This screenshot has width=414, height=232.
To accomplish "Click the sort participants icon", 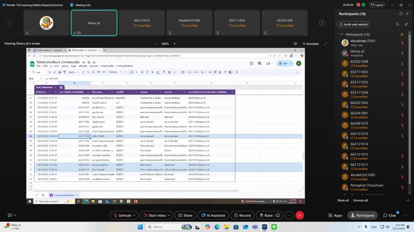I will [x=406, y=24].
